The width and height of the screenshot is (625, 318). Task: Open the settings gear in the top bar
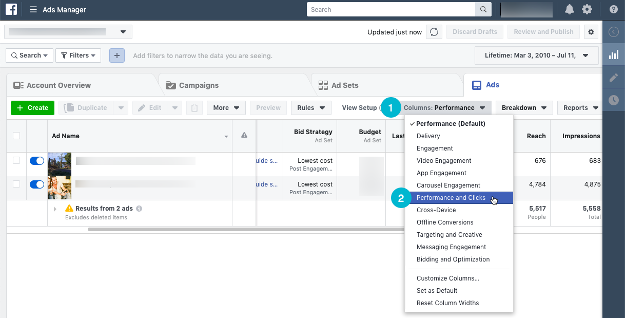587,9
